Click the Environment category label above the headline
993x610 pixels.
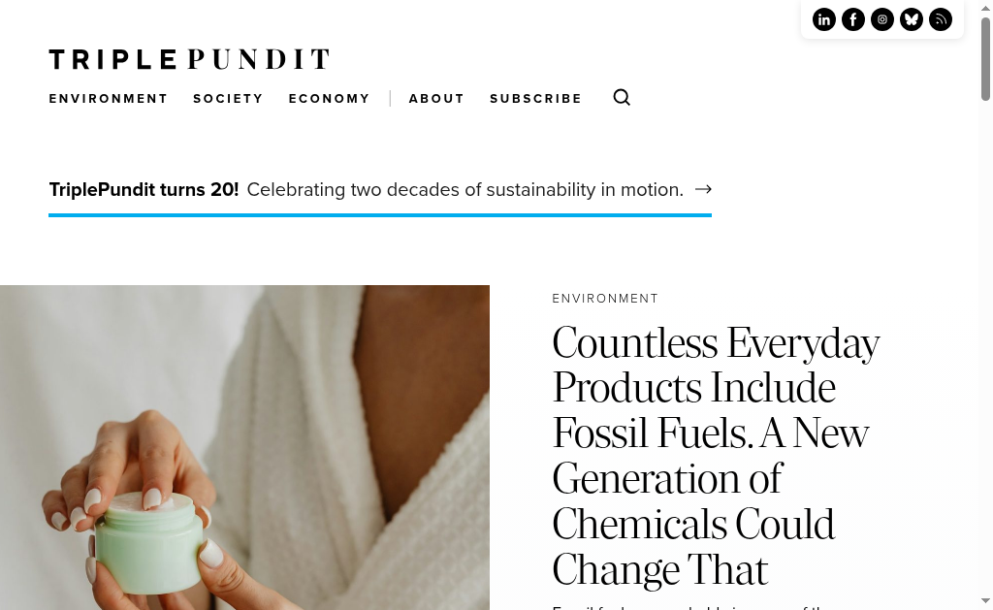click(605, 299)
